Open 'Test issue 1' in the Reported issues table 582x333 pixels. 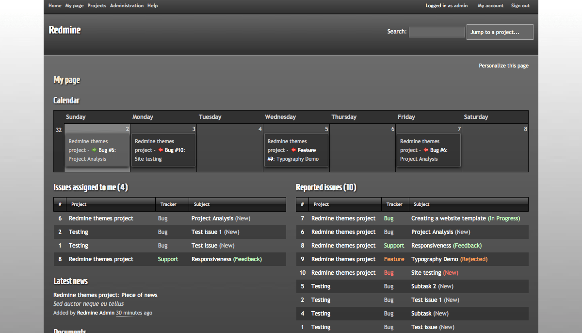(426, 300)
